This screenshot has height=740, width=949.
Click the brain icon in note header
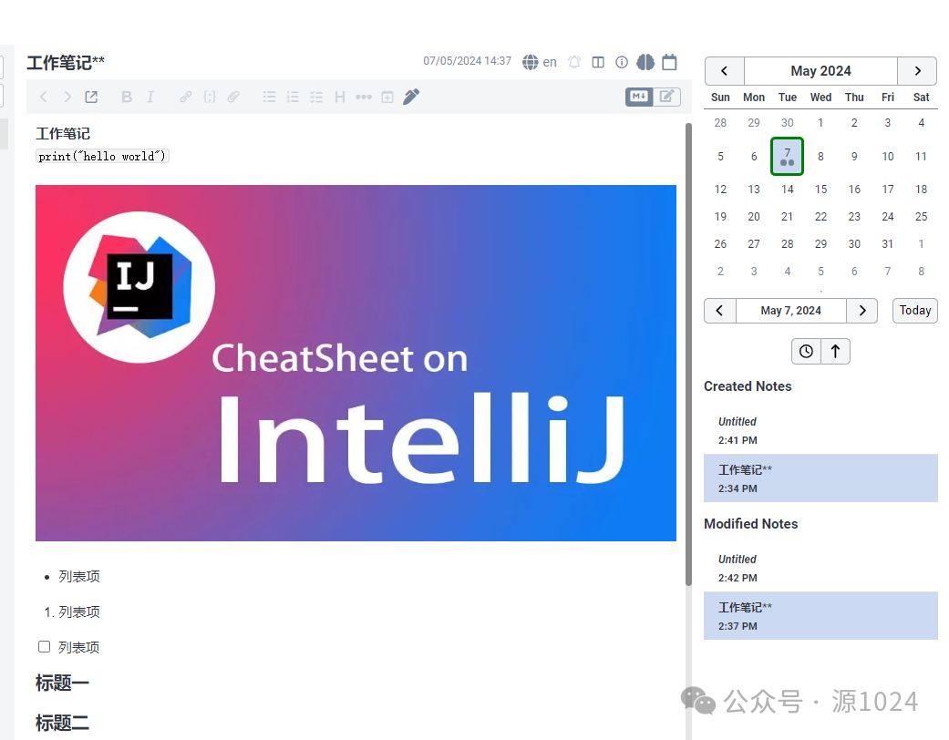[645, 62]
